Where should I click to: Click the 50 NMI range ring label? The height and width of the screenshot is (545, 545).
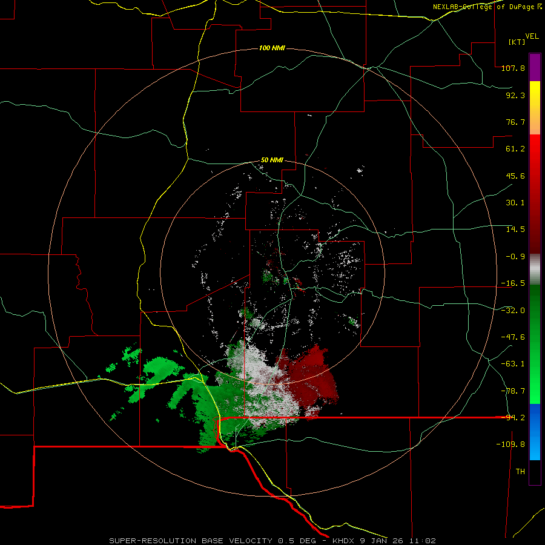click(272, 160)
